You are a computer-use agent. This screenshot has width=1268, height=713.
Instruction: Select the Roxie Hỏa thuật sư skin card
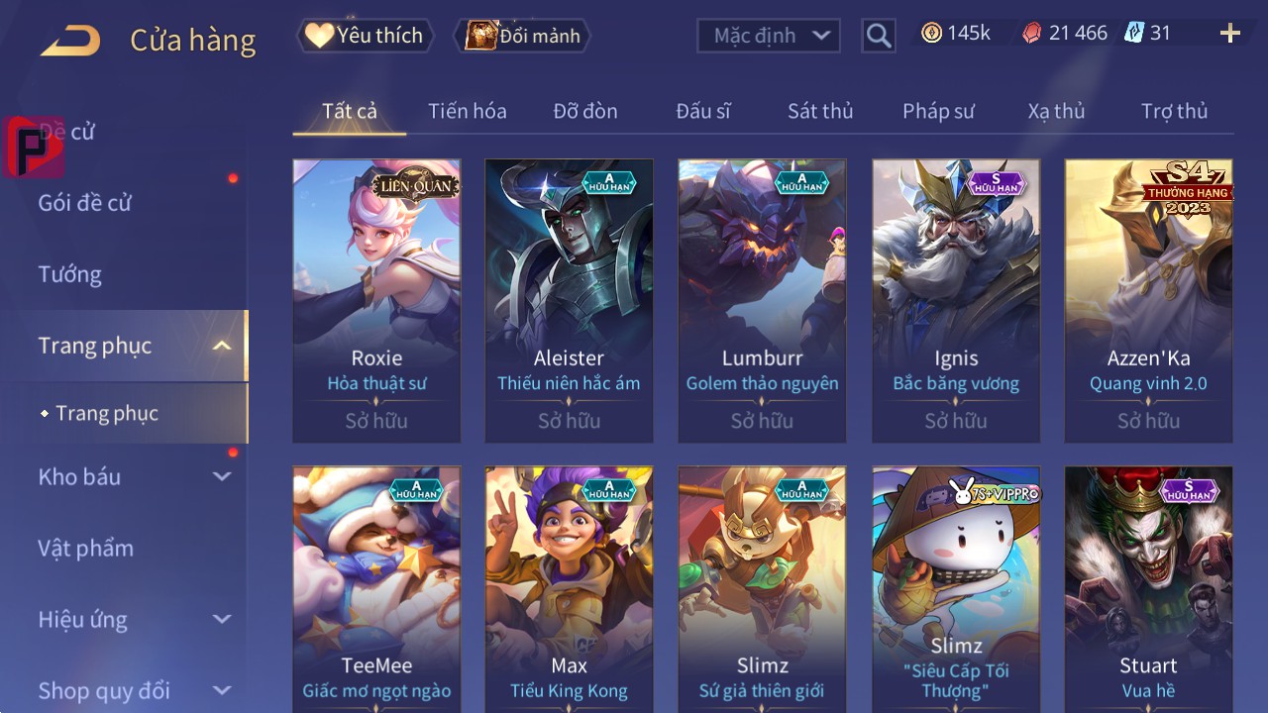(x=376, y=301)
